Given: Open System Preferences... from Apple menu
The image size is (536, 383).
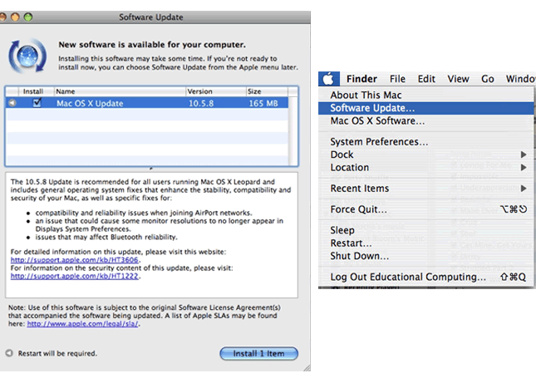Looking at the screenshot, I should click(426, 141).
